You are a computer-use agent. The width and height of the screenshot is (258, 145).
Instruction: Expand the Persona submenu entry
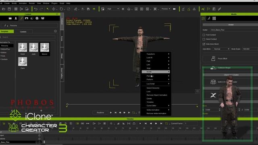pyautogui.click(x=156, y=76)
